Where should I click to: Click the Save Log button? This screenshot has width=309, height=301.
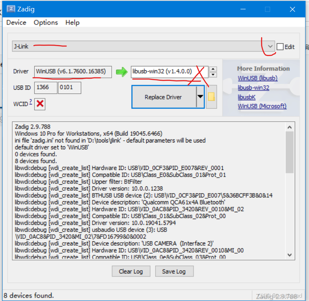point(174,271)
